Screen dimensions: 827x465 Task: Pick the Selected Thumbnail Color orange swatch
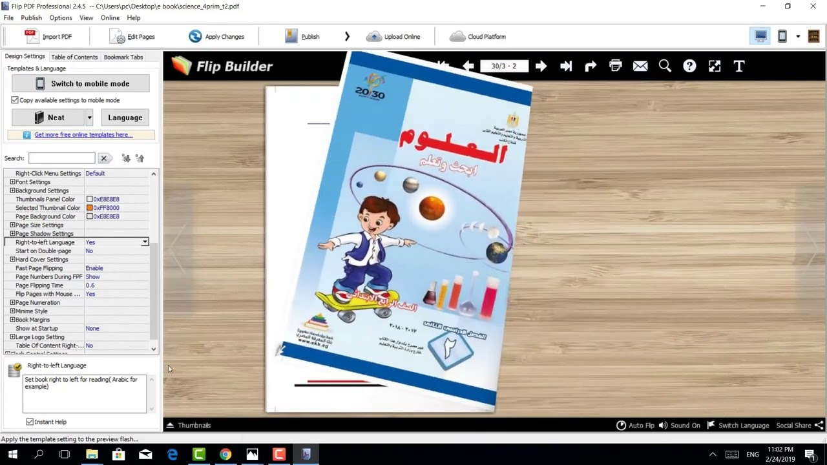[90, 208]
